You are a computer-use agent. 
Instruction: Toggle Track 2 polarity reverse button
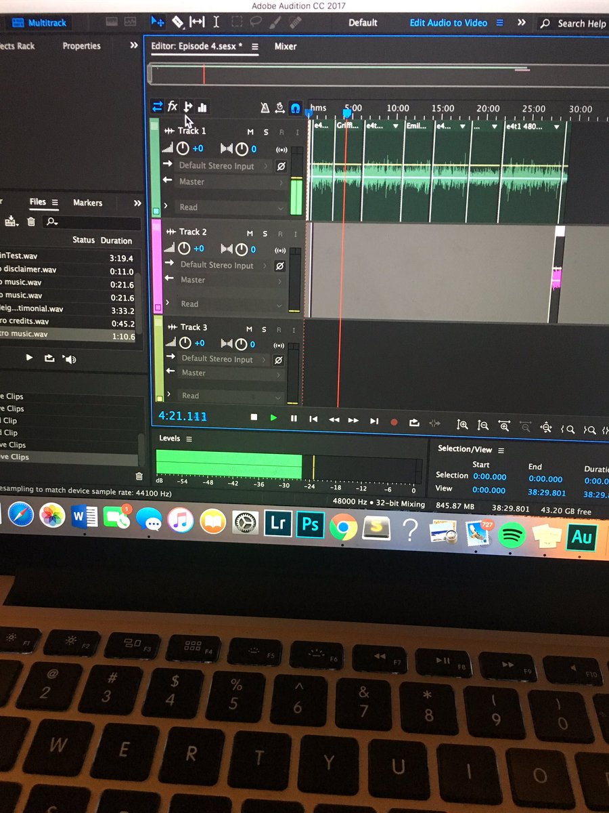pyautogui.click(x=281, y=266)
